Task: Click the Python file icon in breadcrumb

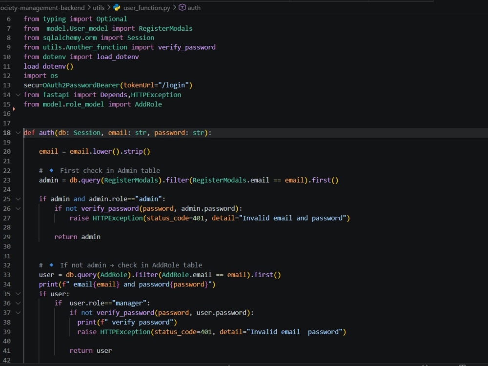Action: 117,7
